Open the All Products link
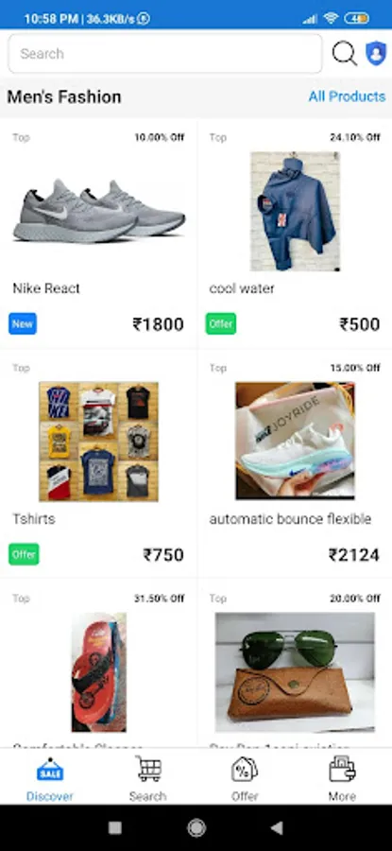The height and width of the screenshot is (851, 392). point(347,96)
